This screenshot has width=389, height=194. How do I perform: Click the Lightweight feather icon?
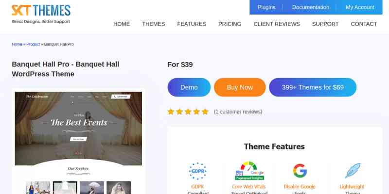(x=353, y=171)
